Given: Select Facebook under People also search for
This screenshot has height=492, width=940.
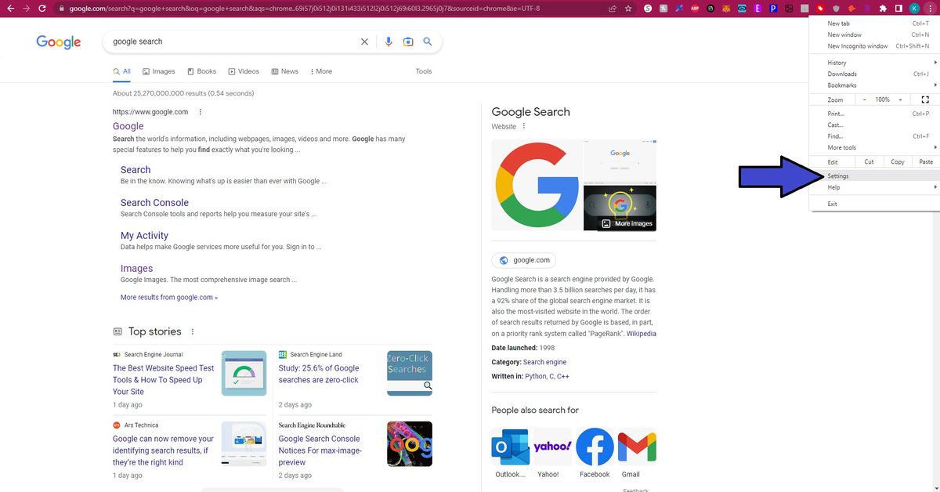Looking at the screenshot, I should coord(594,447).
